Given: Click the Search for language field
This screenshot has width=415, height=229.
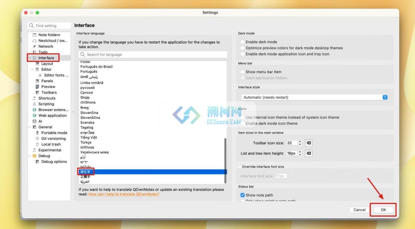Looking at the screenshot, I should point(153,54).
